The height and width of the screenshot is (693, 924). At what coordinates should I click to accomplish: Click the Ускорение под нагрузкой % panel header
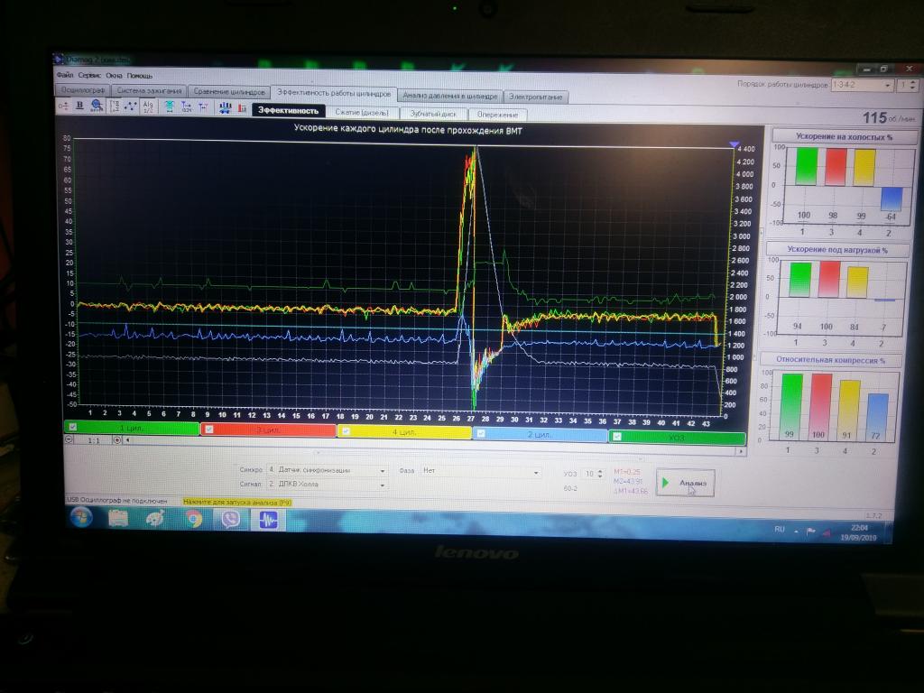[837, 250]
